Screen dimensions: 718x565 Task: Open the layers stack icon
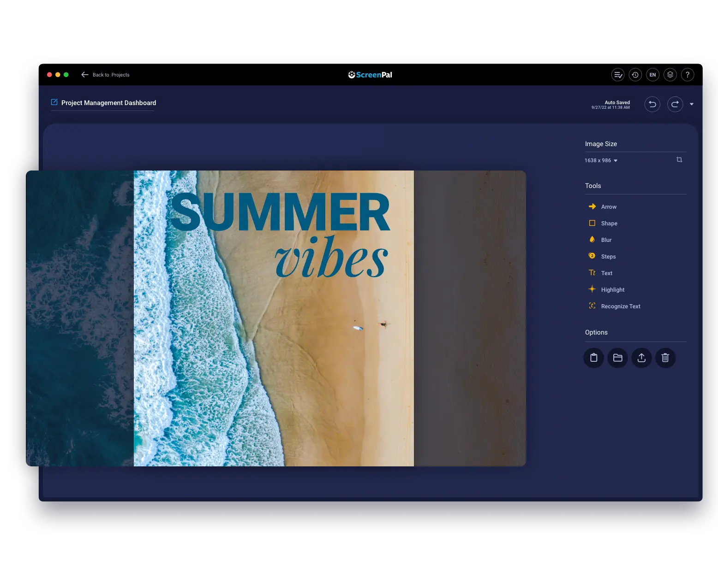(x=670, y=75)
